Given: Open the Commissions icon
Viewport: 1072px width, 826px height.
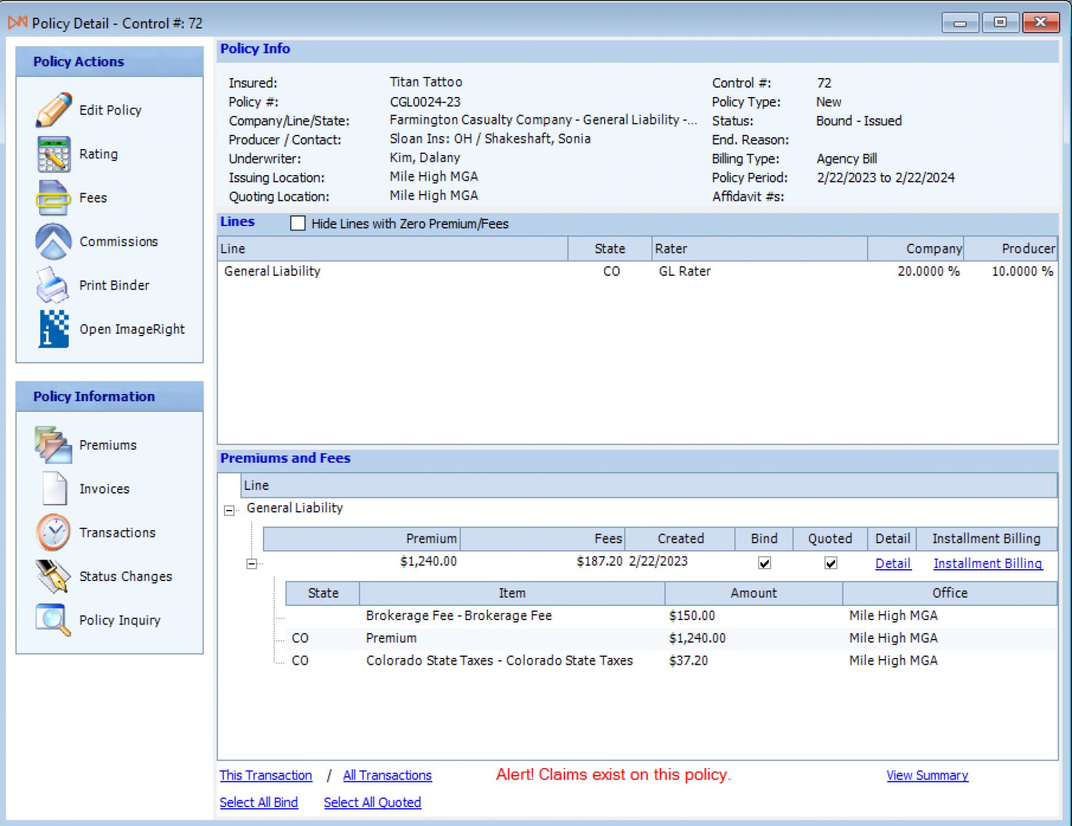Looking at the screenshot, I should pyautogui.click(x=54, y=241).
